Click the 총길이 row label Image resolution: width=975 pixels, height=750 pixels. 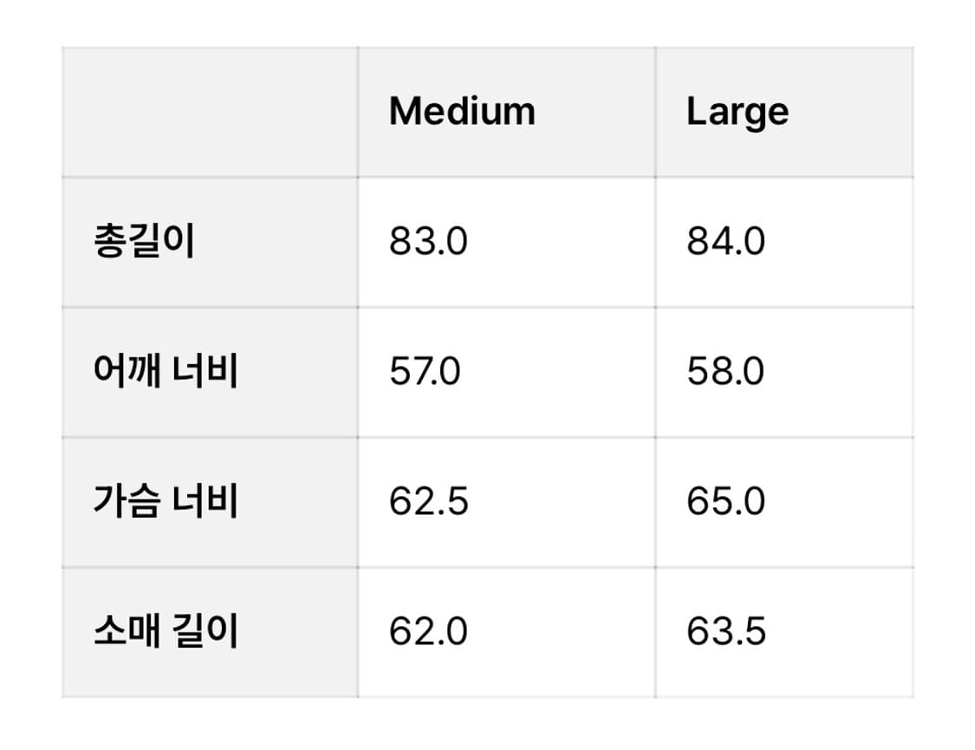click(144, 241)
